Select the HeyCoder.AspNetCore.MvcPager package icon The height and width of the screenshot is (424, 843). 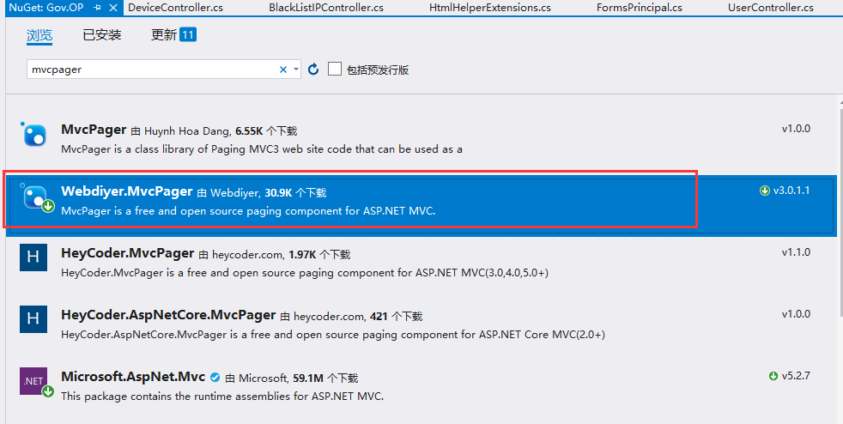pos(33,318)
